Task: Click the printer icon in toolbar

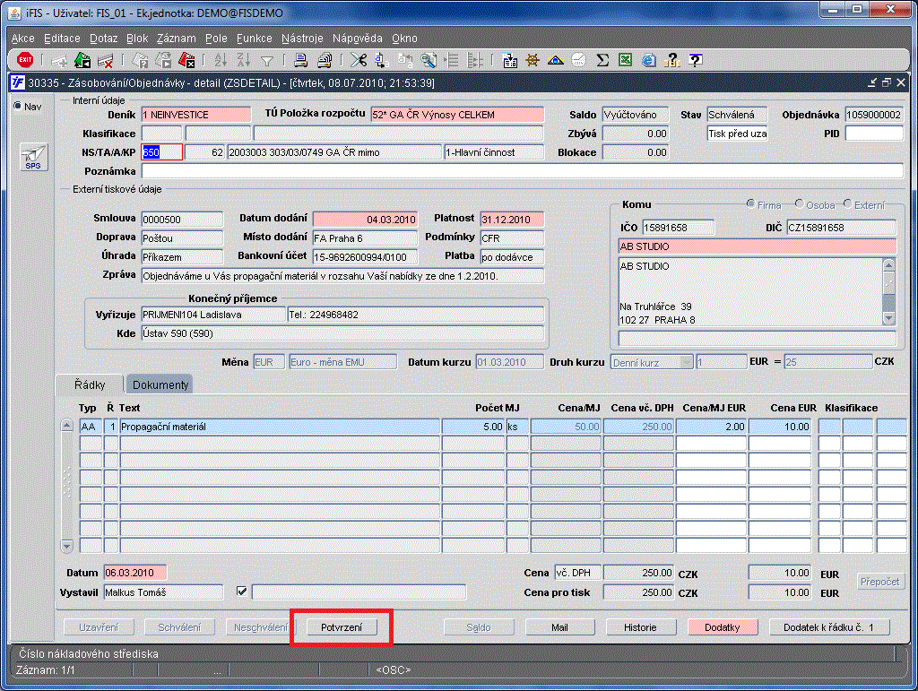Action: tap(301, 60)
